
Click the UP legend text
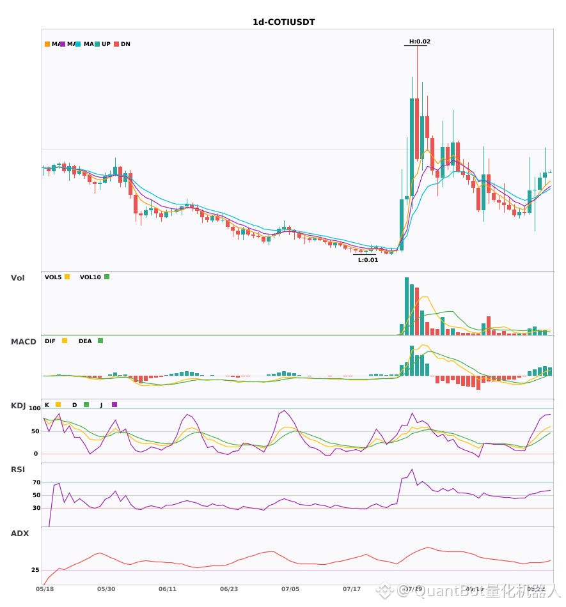tap(106, 44)
